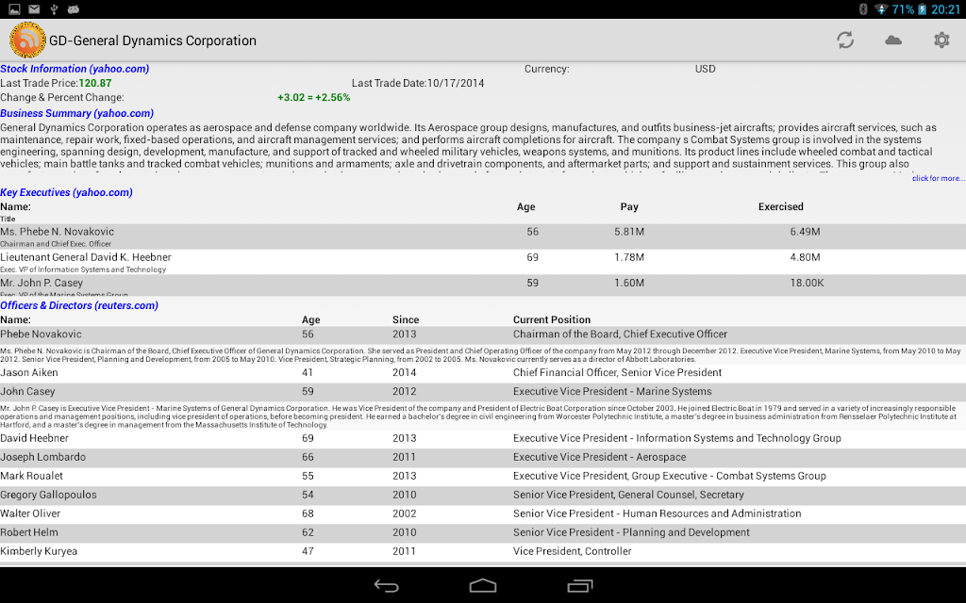Image resolution: width=966 pixels, height=603 pixels.
Task: Open the Stock Information (yahoo.com) link
Action: pos(75,69)
